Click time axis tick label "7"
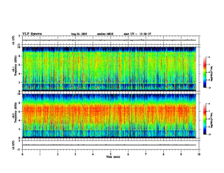The height and width of the screenshot is (173, 224). 146,154
